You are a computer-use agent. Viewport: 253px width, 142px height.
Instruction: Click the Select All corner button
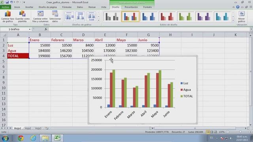pos(4,35)
